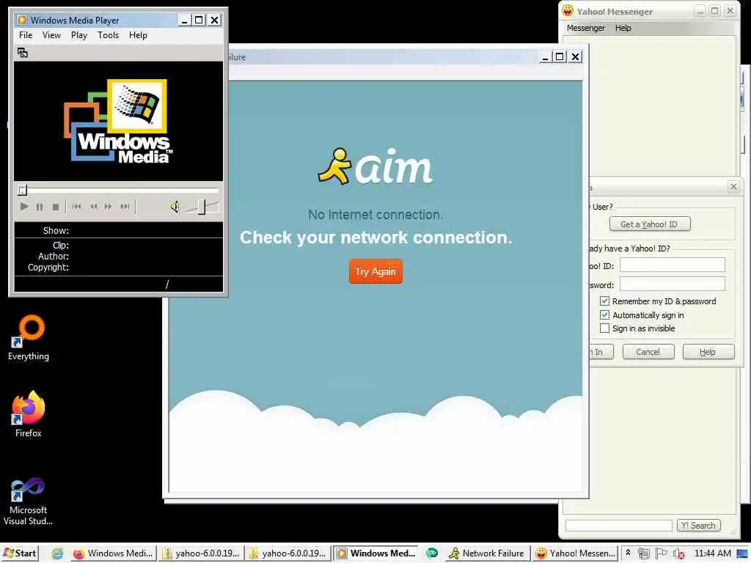Click the network computers tray icon

coord(644,553)
